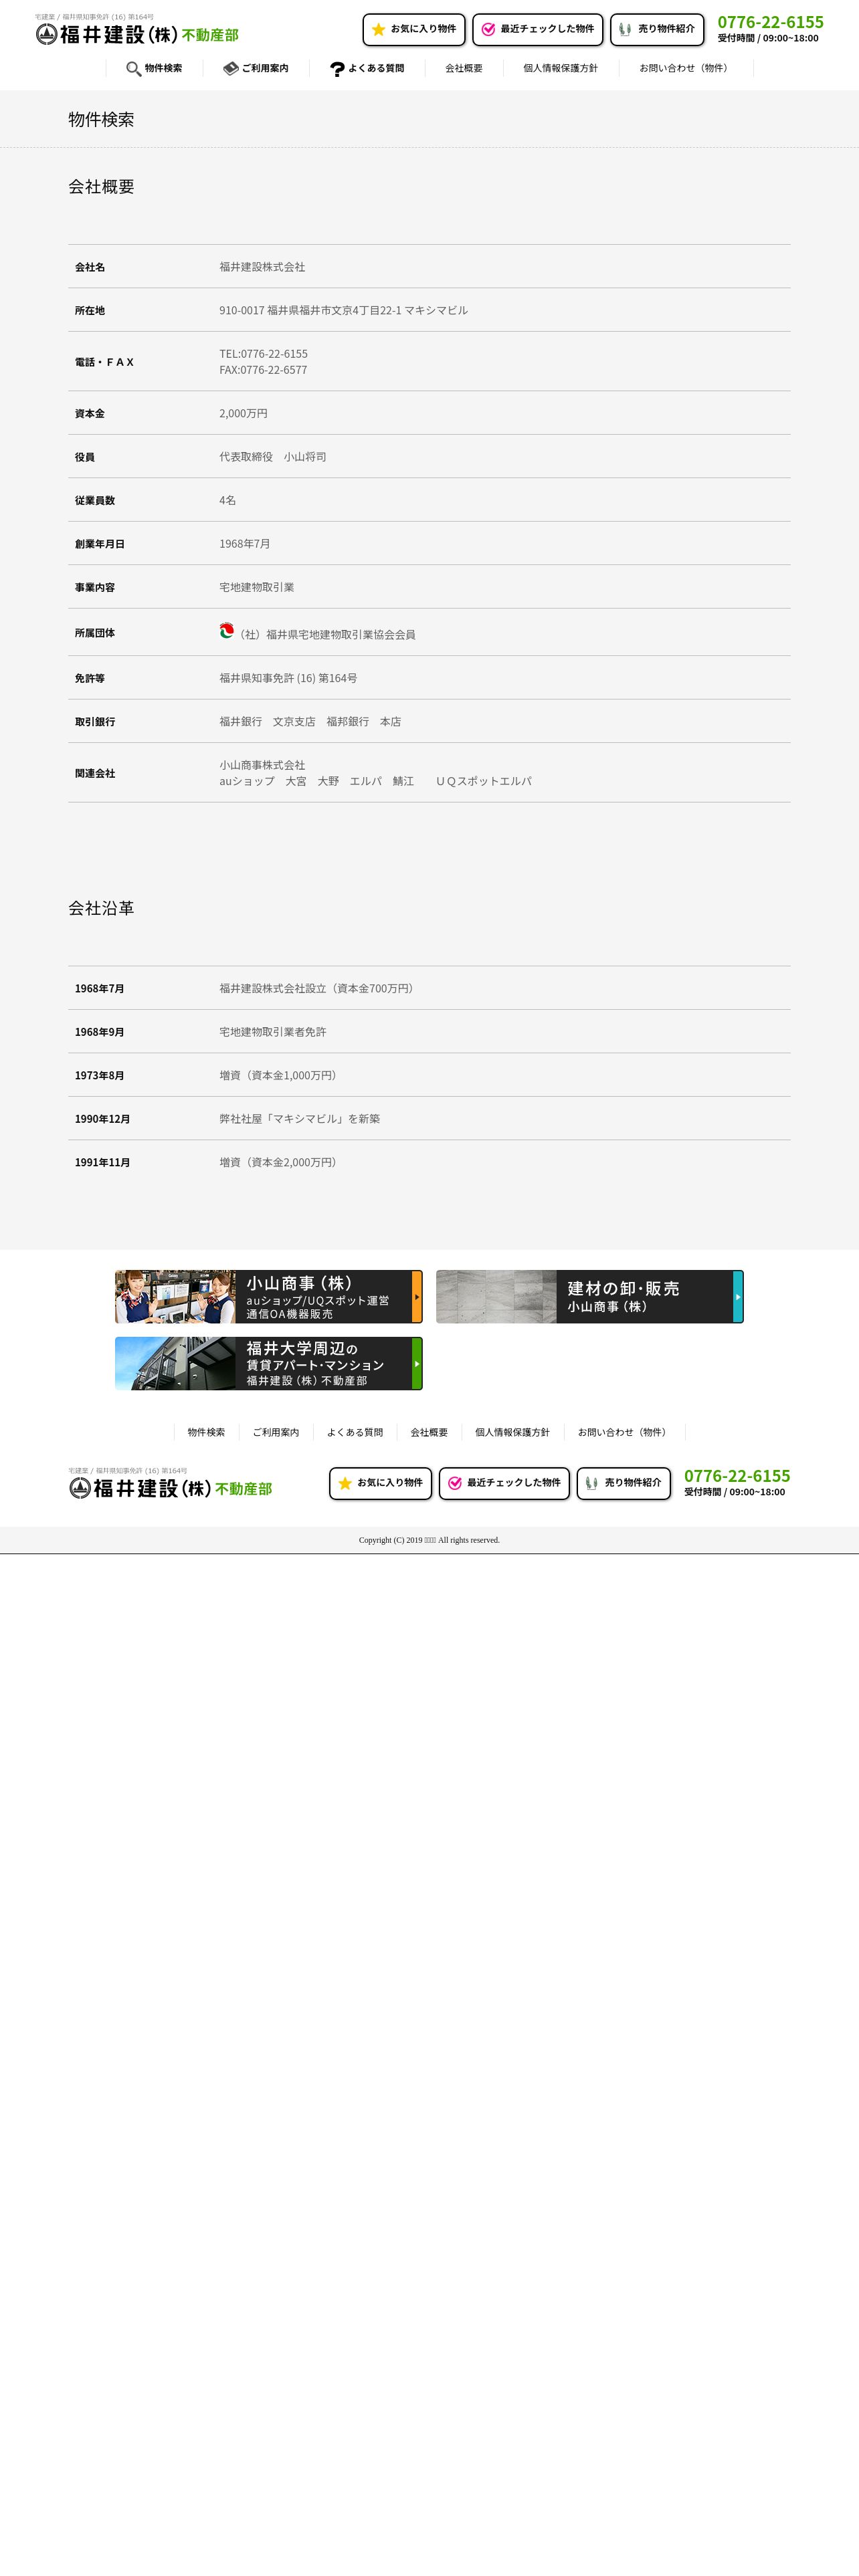Open 個人情報保護方針 in the top navigation

tap(560, 68)
